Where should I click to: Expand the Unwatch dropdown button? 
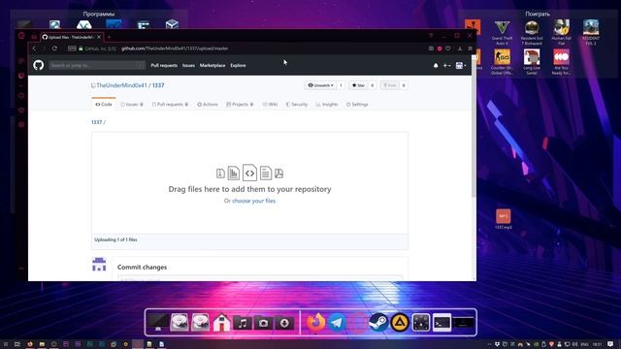pos(320,85)
